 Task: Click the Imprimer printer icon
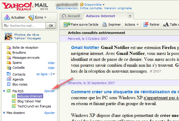[x=104, y=24]
